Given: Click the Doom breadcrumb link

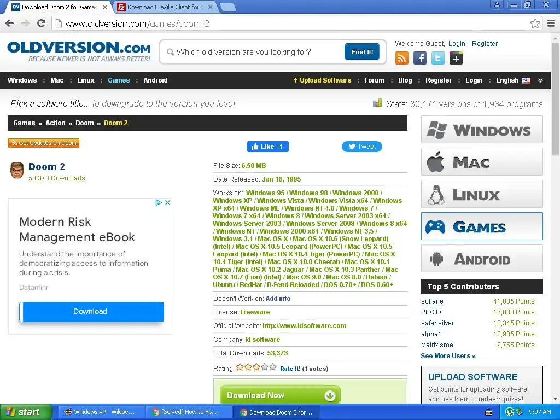Looking at the screenshot, I should 85,123.
